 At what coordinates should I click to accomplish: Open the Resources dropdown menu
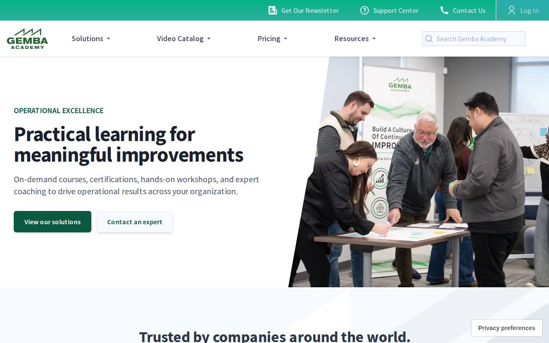click(355, 39)
